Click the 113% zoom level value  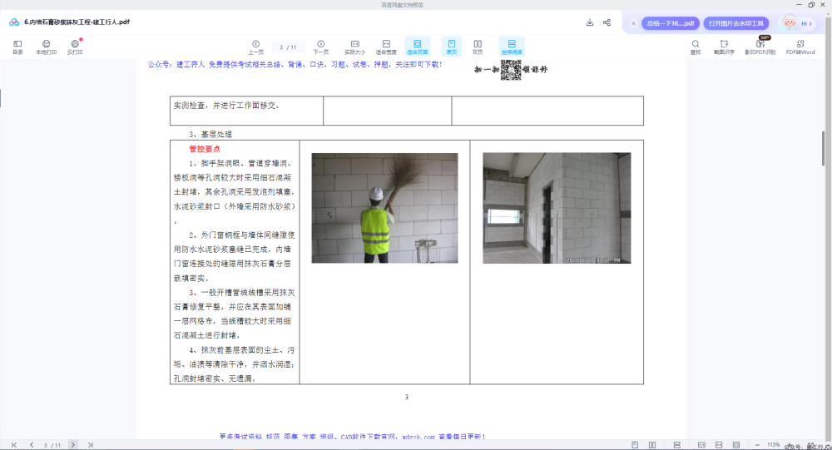[x=773, y=445]
